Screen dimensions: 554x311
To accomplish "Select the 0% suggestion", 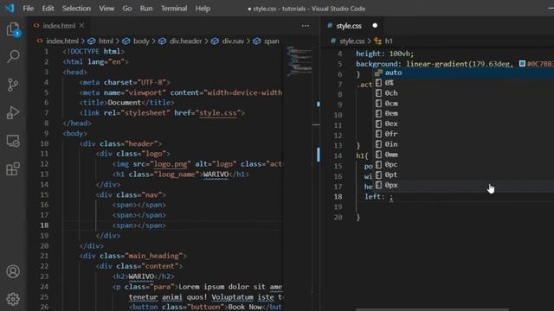I will pyautogui.click(x=464, y=83).
